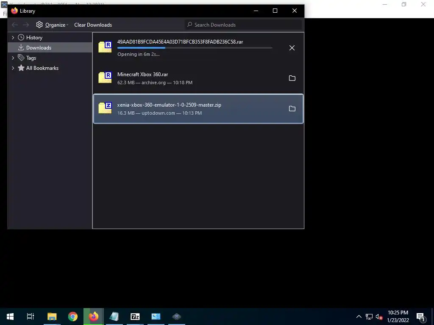Minimize the Library window
434x325 pixels.
click(x=256, y=11)
